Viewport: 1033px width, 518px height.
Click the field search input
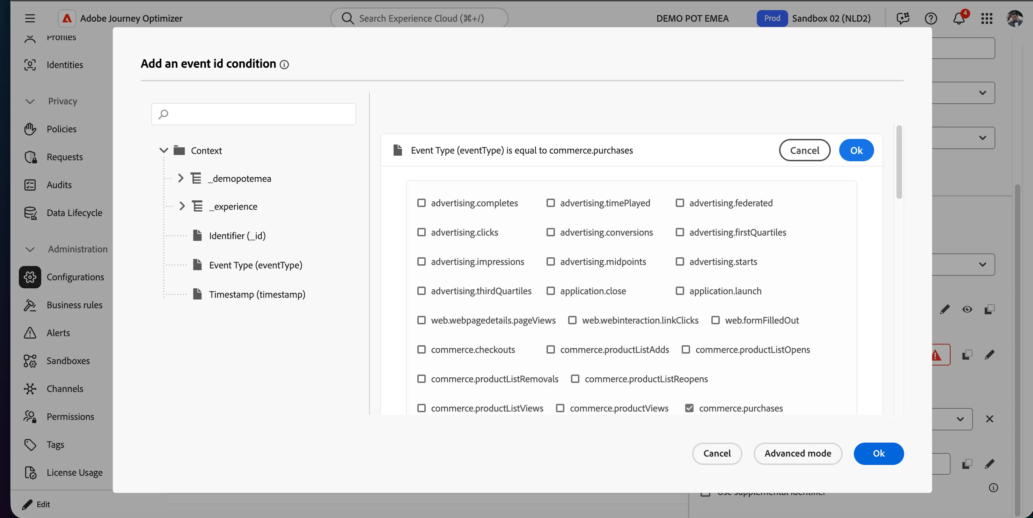254,114
